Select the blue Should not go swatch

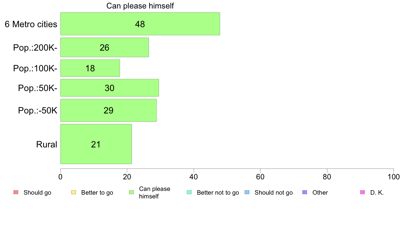click(247, 192)
